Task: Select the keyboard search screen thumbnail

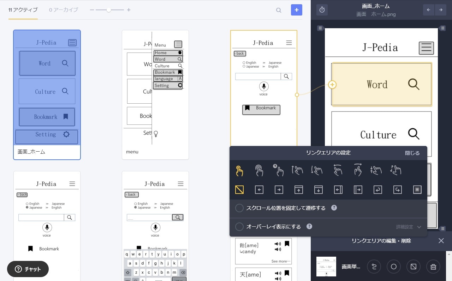Action: pos(155,226)
